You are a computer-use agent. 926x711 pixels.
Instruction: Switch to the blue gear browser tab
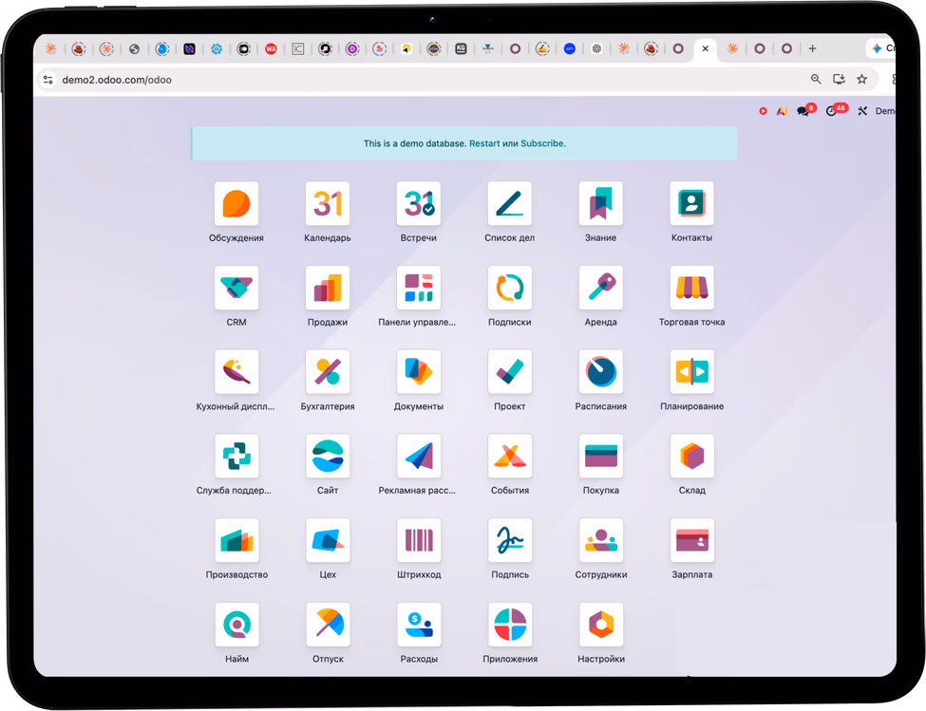pyautogui.click(x=217, y=49)
